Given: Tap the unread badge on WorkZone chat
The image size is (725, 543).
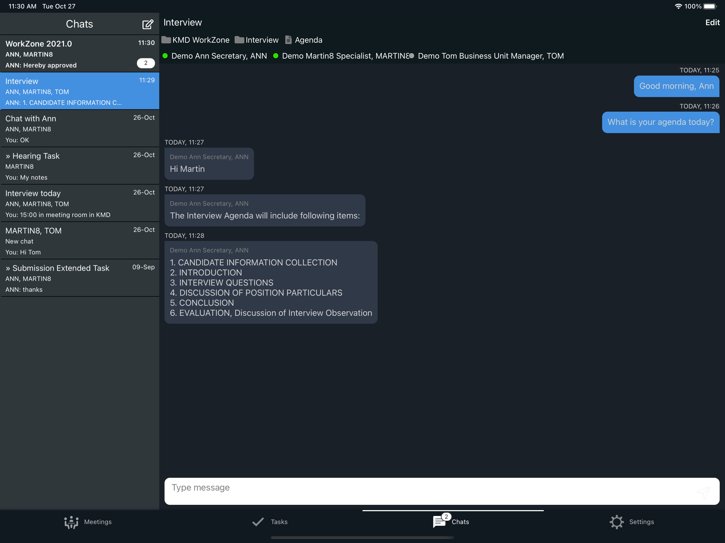Looking at the screenshot, I should pos(145,63).
